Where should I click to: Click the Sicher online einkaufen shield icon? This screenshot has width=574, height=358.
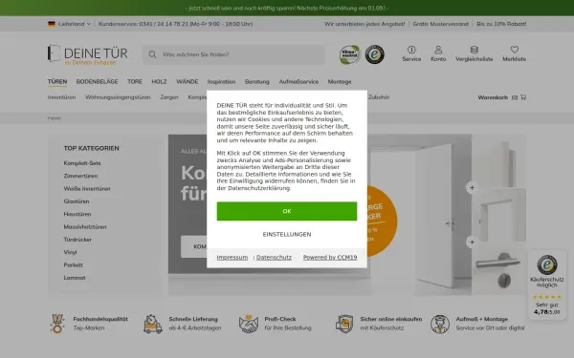344,324
